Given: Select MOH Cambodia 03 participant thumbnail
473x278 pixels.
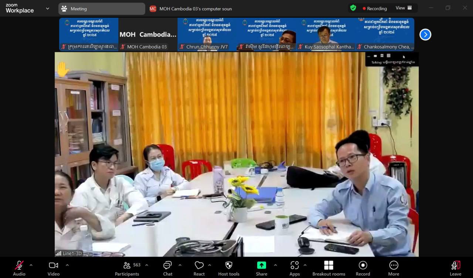Looking at the screenshot, I should click(148, 34).
